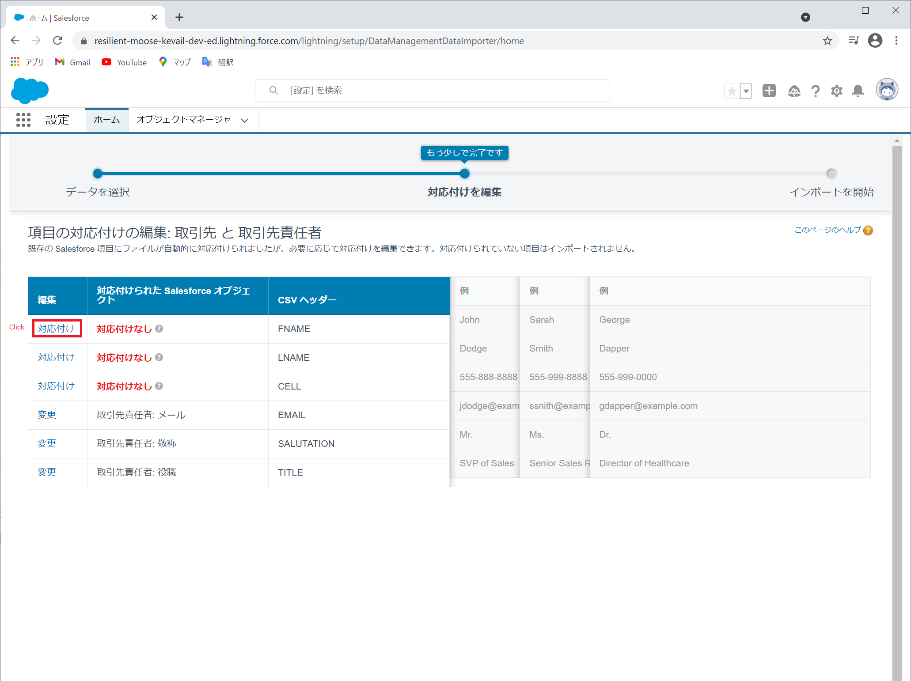Open the Chrome three-dot menu

[x=896, y=41]
